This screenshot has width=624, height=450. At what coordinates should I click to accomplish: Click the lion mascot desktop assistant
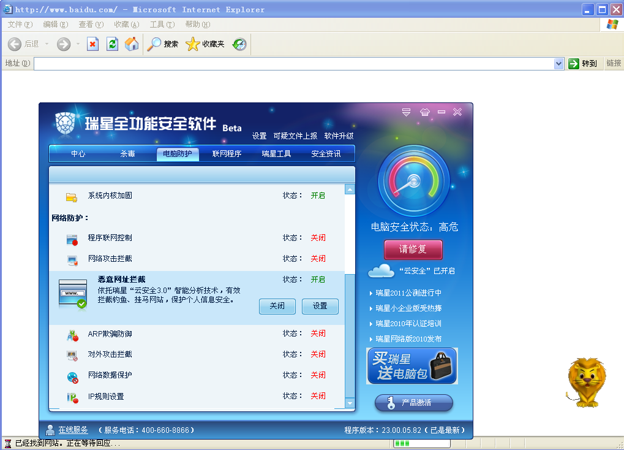pos(586,383)
